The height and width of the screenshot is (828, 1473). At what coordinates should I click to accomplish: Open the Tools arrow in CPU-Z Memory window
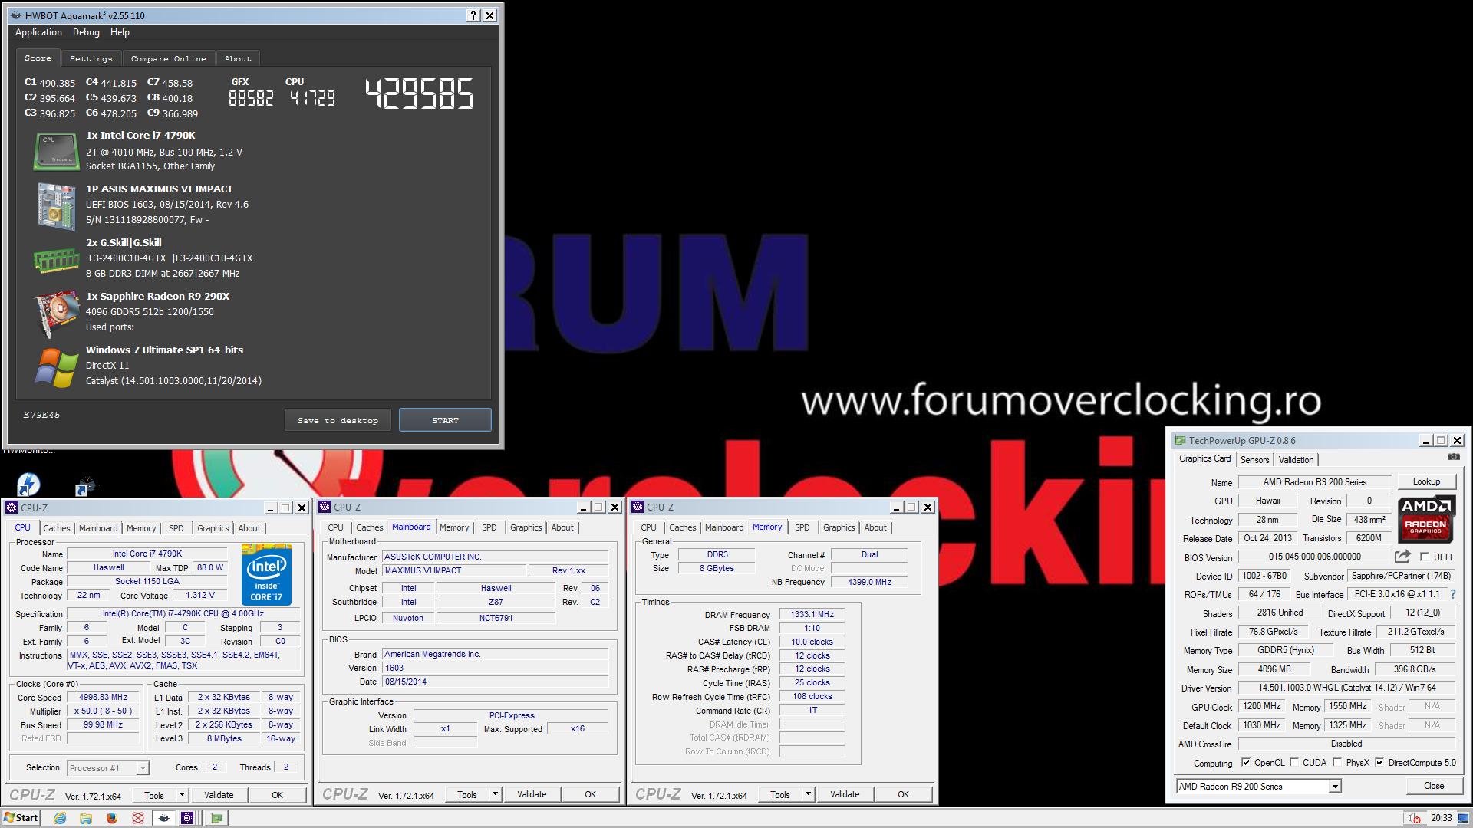click(x=808, y=794)
